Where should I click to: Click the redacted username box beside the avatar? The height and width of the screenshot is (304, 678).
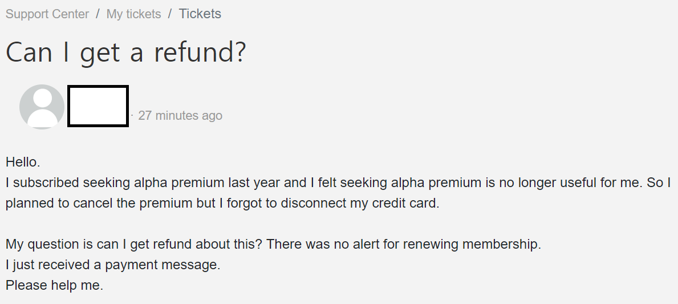(98, 106)
